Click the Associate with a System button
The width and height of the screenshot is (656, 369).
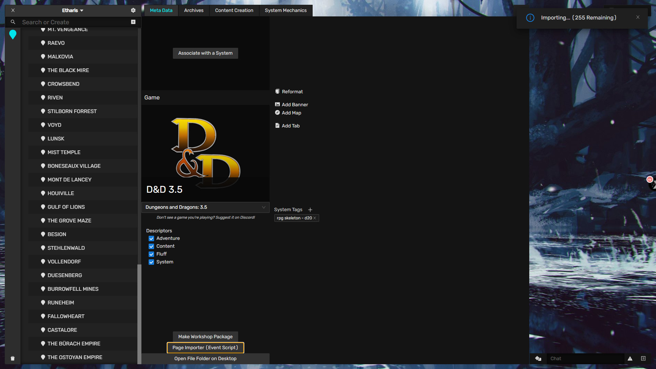pyautogui.click(x=205, y=53)
